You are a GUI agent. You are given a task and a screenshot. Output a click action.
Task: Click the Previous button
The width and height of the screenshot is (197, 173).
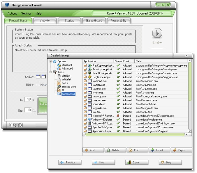pyautogui.click(x=70, y=162)
